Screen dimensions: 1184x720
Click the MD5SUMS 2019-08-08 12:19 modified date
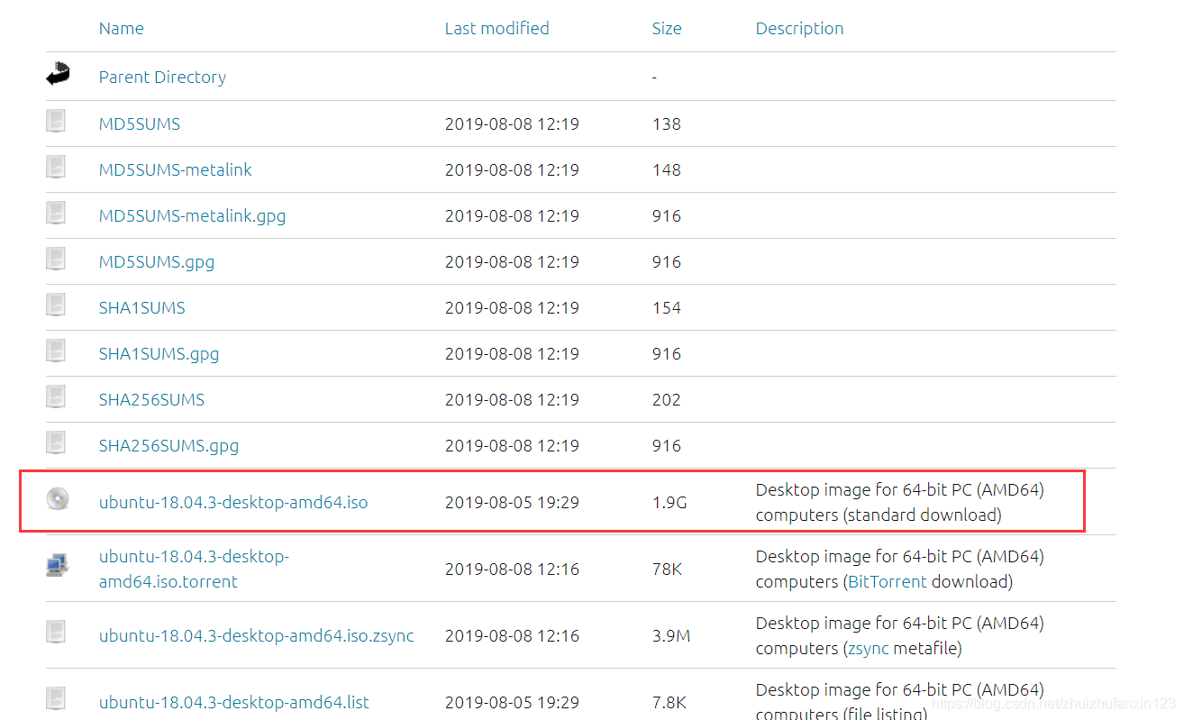[512, 124]
